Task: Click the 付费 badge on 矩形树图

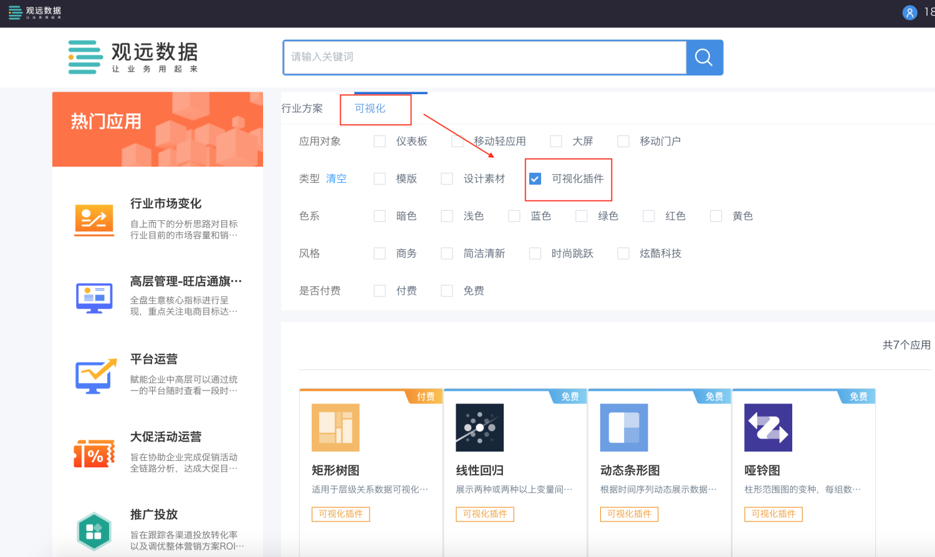Action: [x=426, y=397]
